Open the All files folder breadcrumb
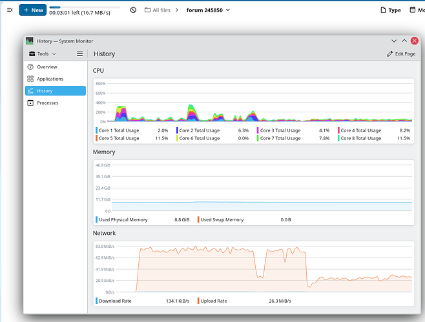 [158, 10]
